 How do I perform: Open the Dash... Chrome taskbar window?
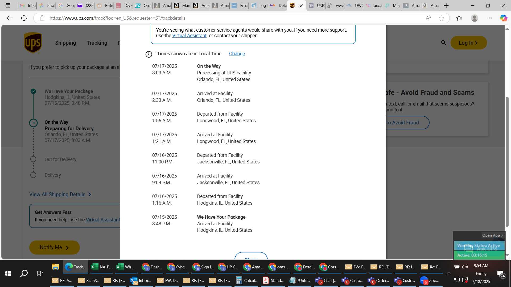pyautogui.click(x=152, y=267)
